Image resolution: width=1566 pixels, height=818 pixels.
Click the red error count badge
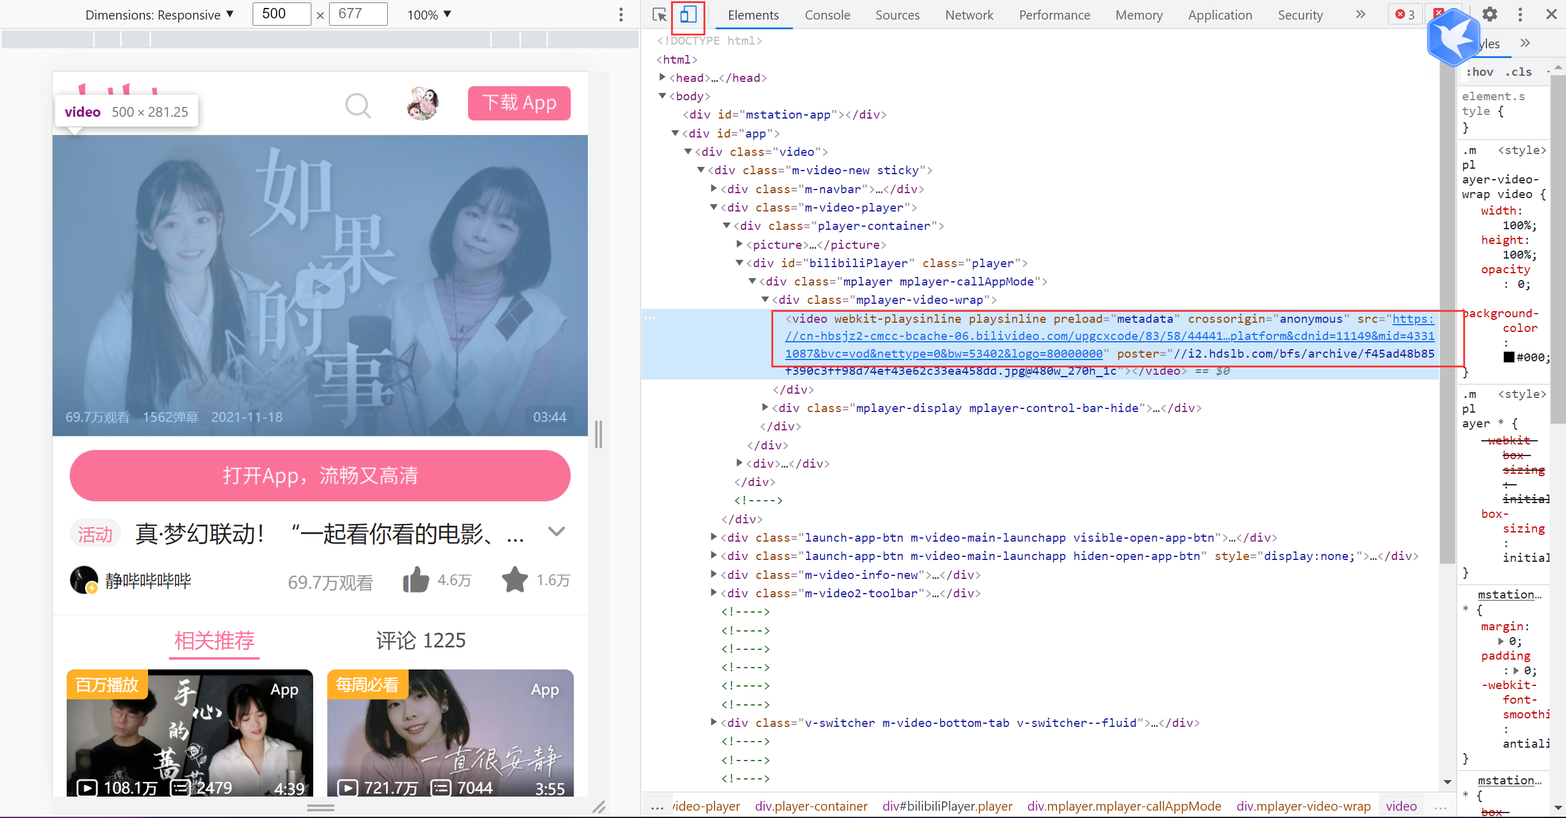click(x=1405, y=14)
